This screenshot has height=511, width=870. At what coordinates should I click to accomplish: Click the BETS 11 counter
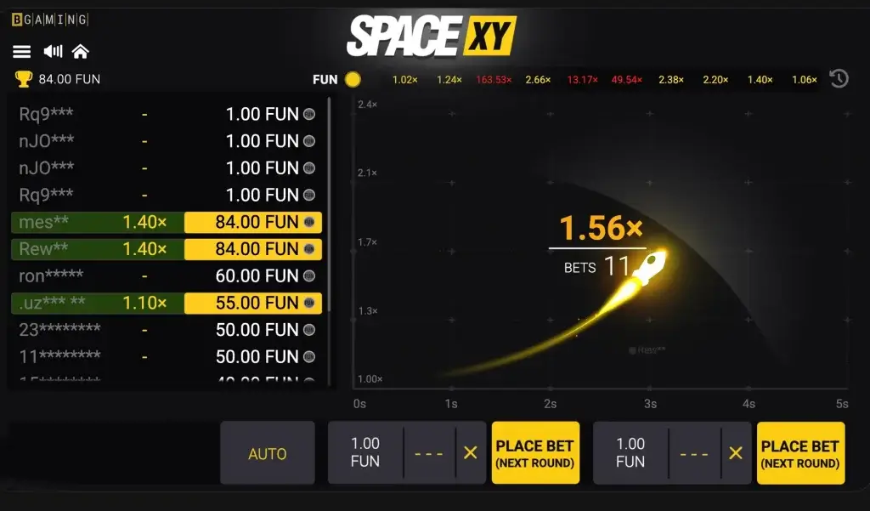(597, 267)
